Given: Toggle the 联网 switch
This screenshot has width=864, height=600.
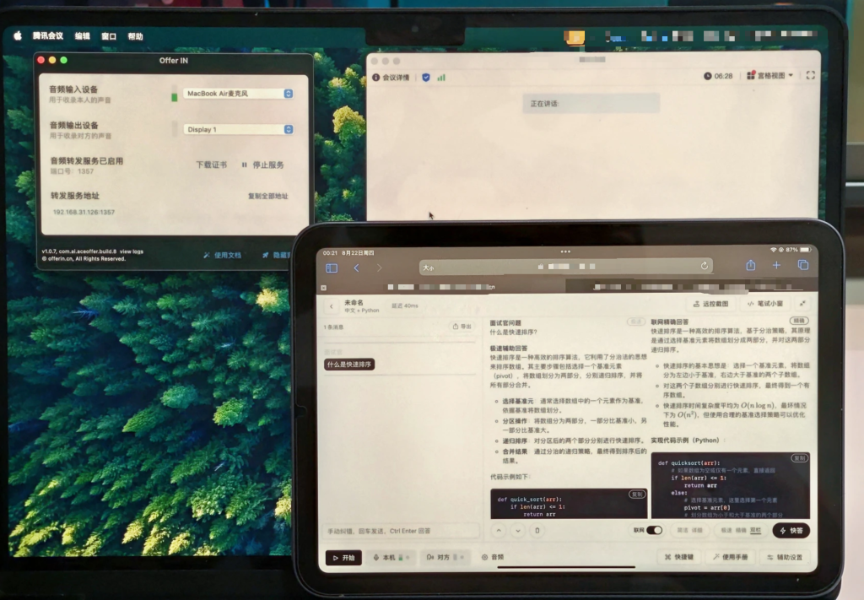Looking at the screenshot, I should coord(653,530).
